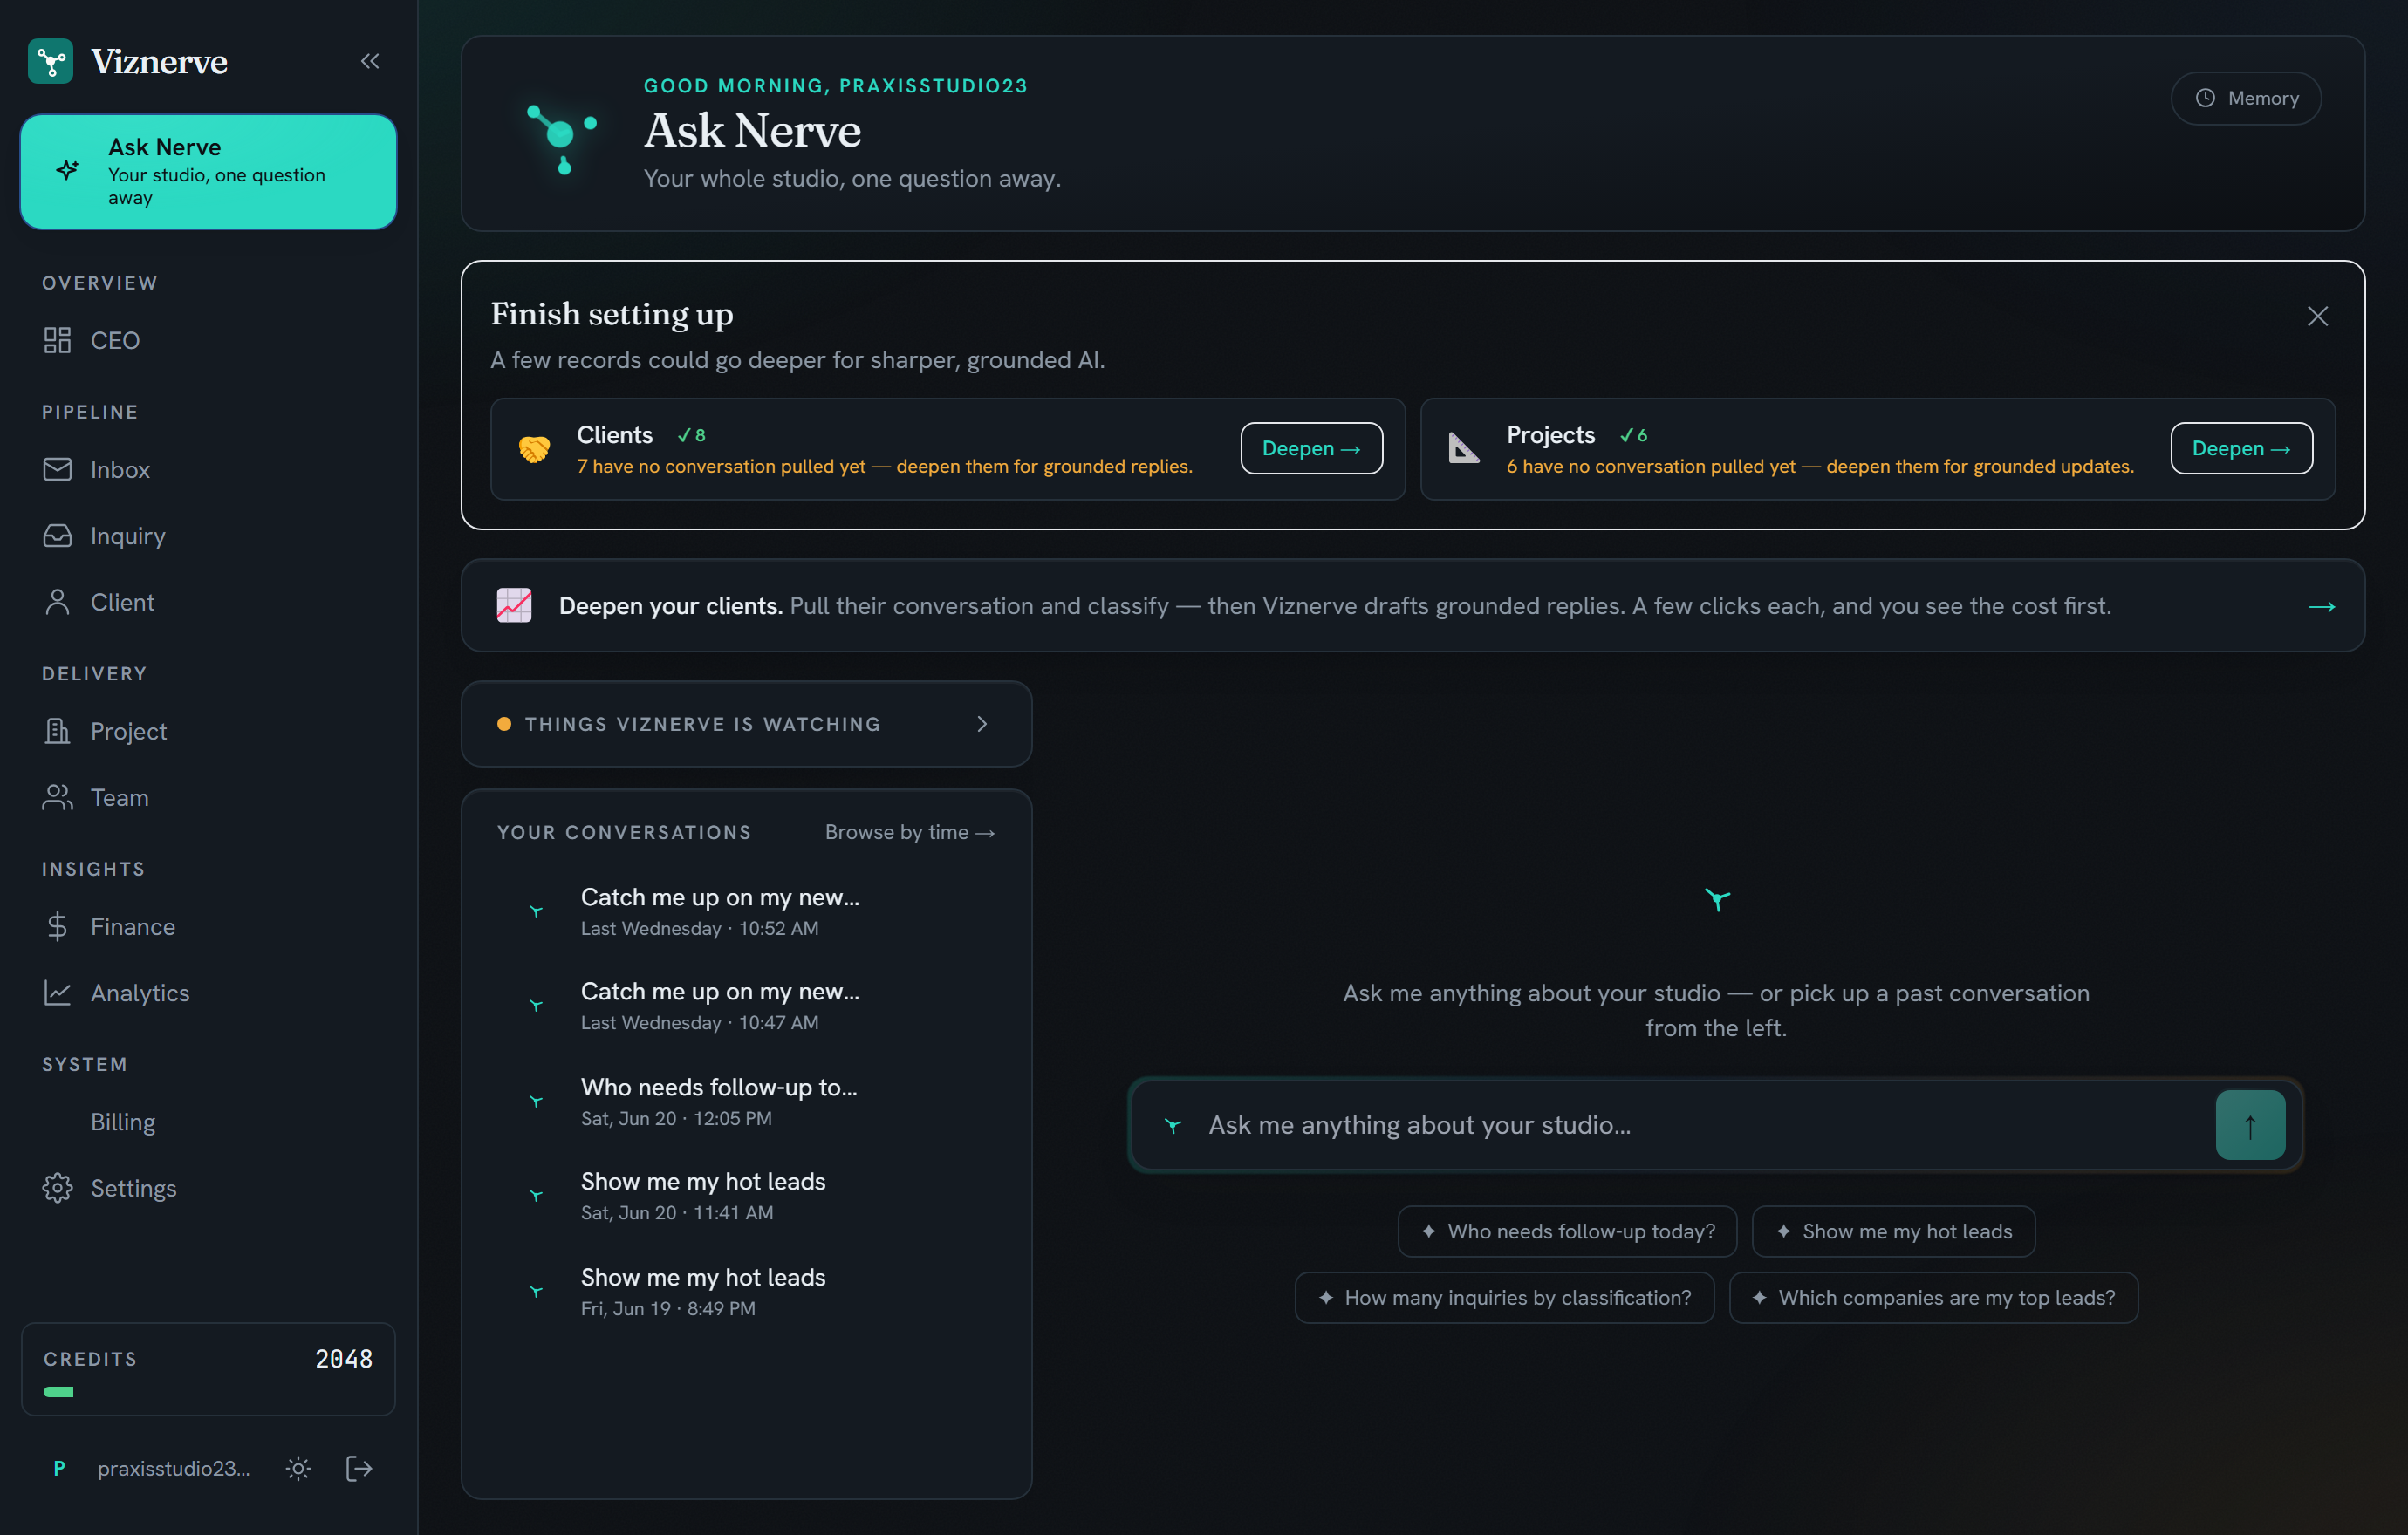Click the Project building icon
The image size is (2408, 1535).
pyautogui.click(x=58, y=731)
